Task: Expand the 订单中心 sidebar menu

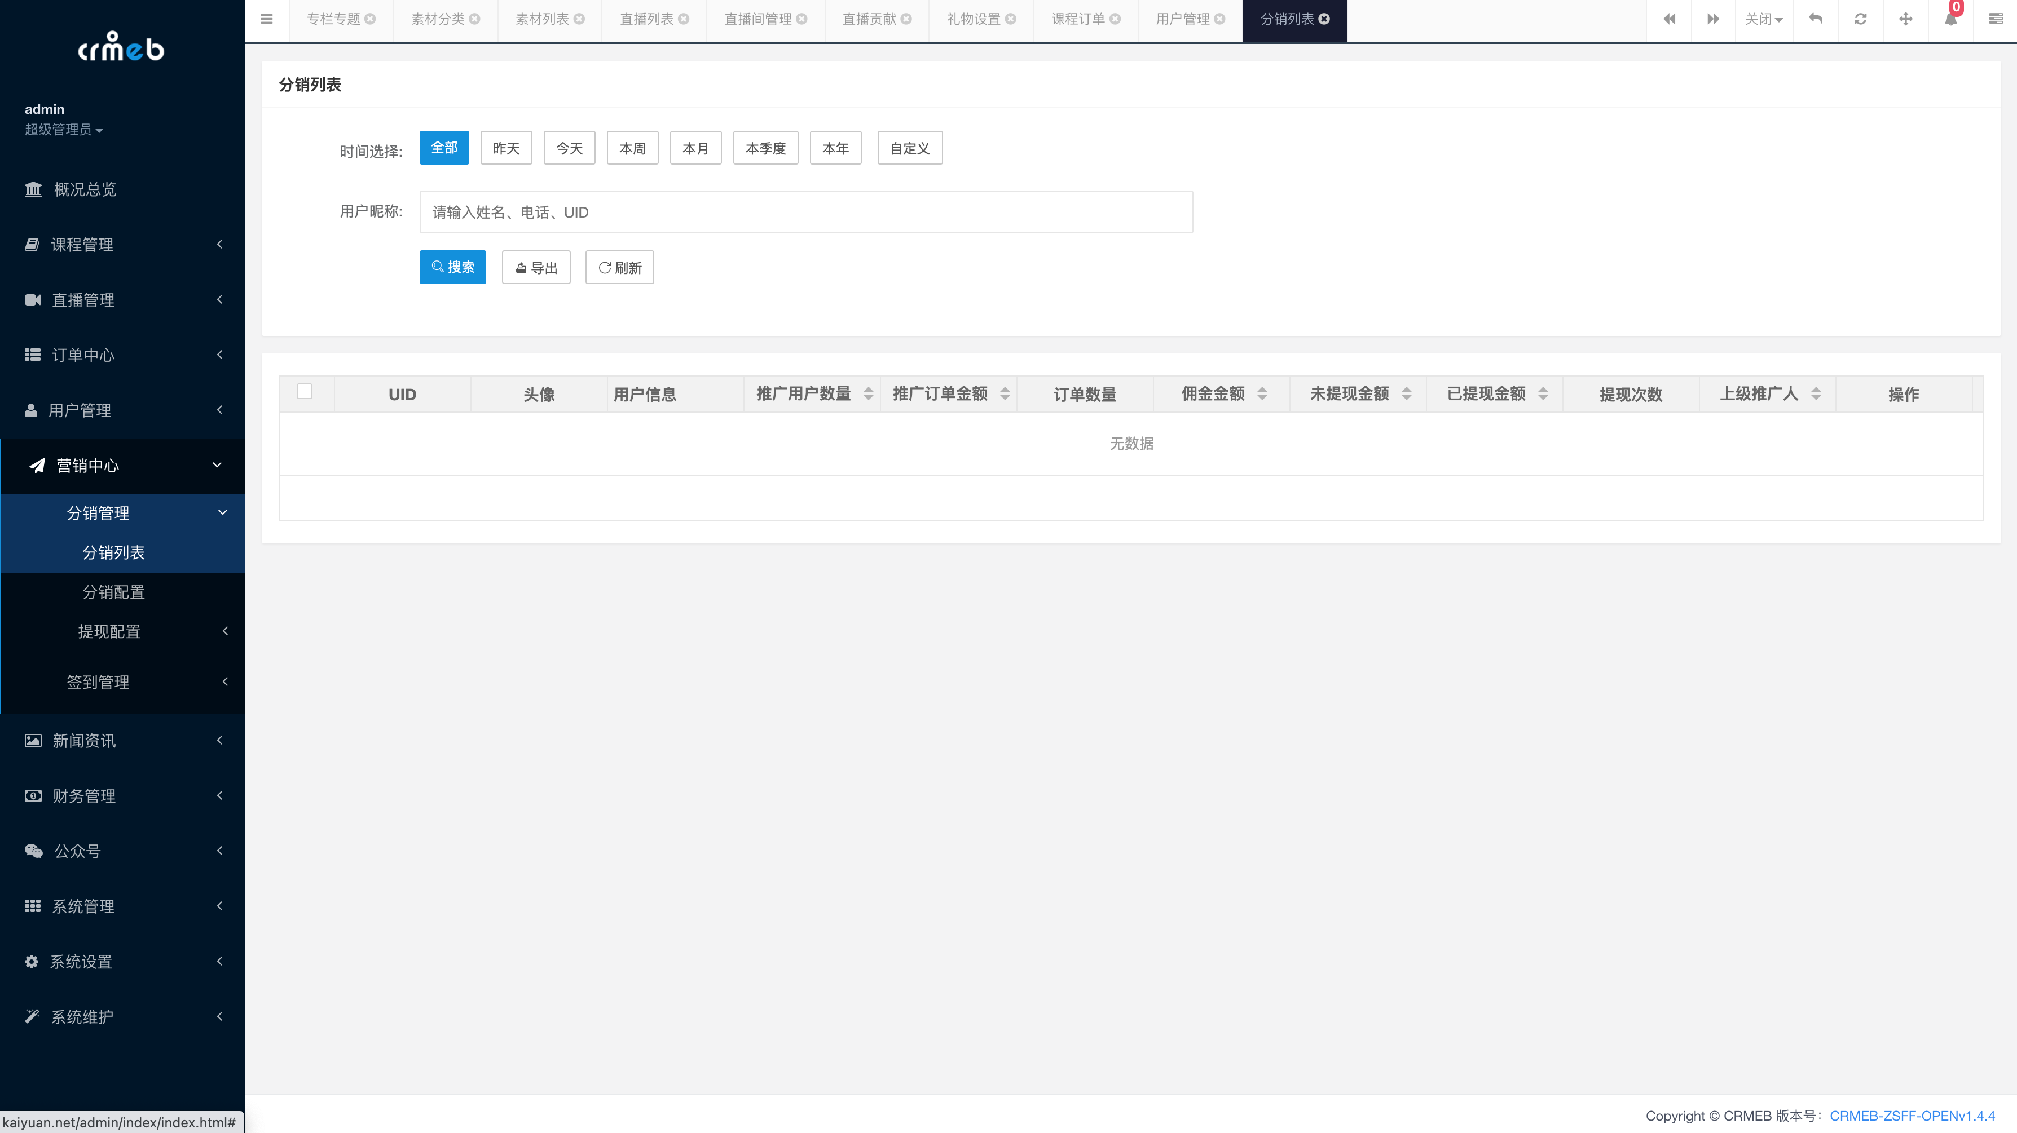Action: [x=122, y=355]
